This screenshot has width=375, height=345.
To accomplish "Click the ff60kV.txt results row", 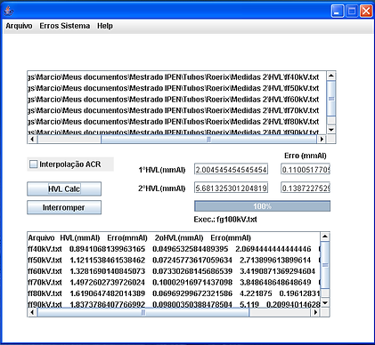I will [174, 271].
